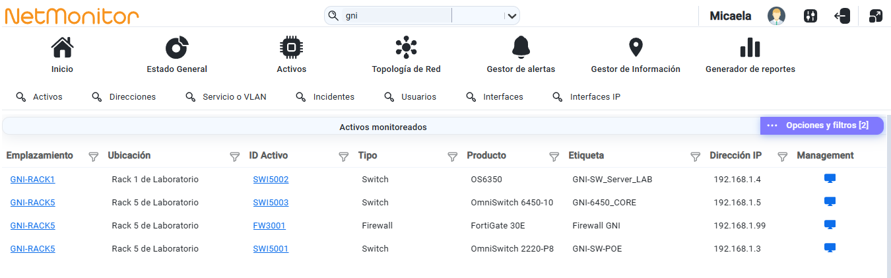Select label GNI-SW-POE
The width and height of the screenshot is (891, 278).
pos(597,249)
